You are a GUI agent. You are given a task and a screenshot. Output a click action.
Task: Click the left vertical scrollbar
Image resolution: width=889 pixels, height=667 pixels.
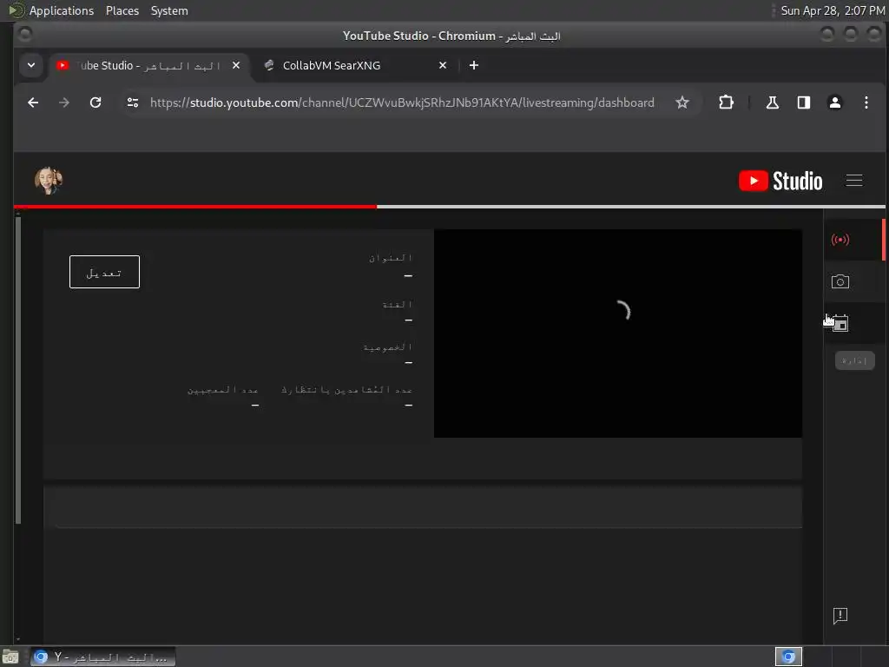(x=18, y=370)
